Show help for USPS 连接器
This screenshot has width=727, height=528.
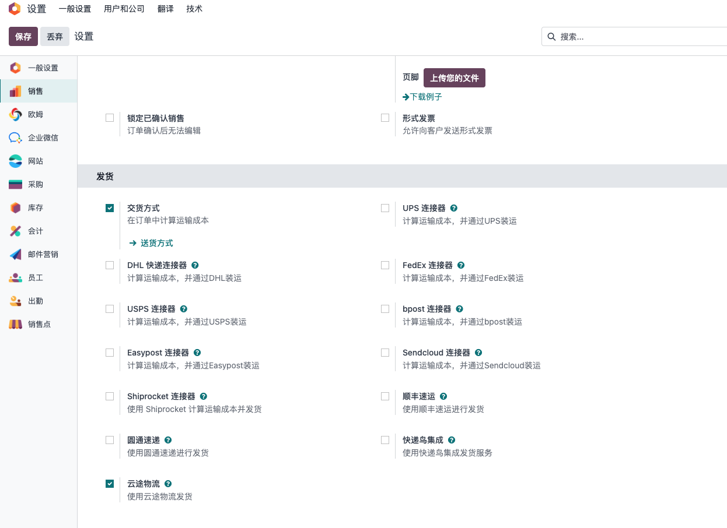coord(184,309)
